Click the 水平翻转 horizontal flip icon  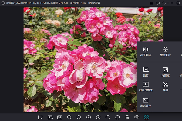[146, 49]
